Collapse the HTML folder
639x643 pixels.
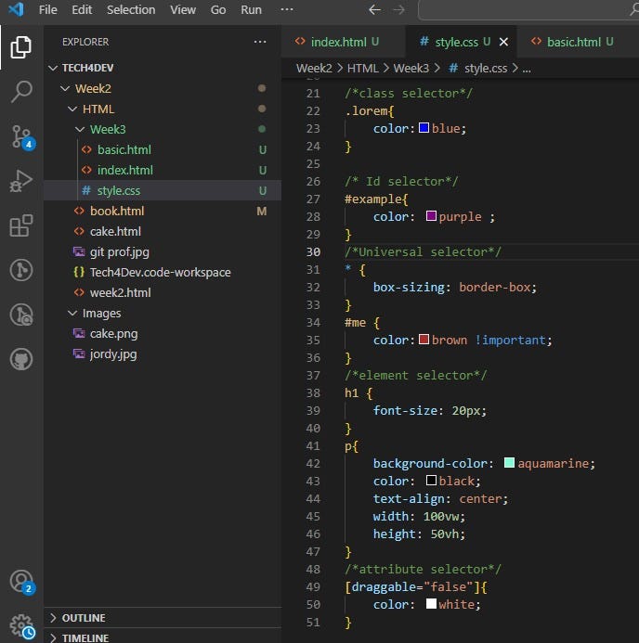(x=72, y=109)
